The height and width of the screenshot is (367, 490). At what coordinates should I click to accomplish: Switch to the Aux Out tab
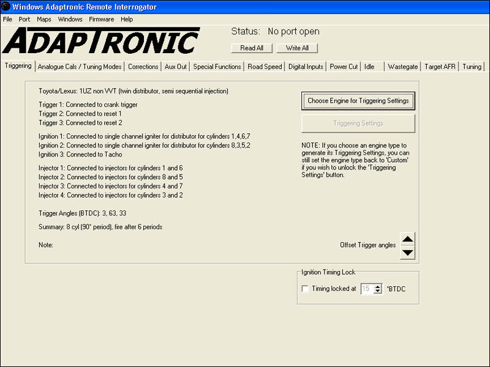pyautogui.click(x=176, y=67)
